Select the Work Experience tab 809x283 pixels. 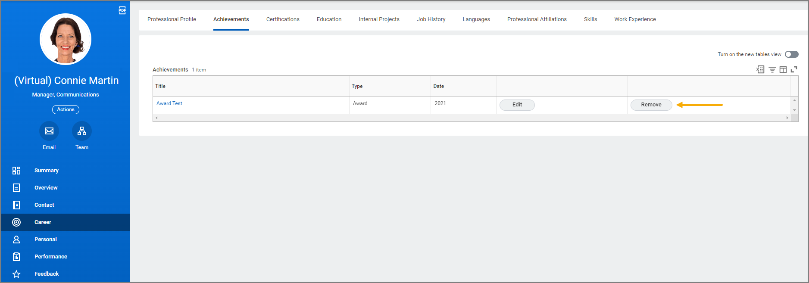tap(635, 19)
